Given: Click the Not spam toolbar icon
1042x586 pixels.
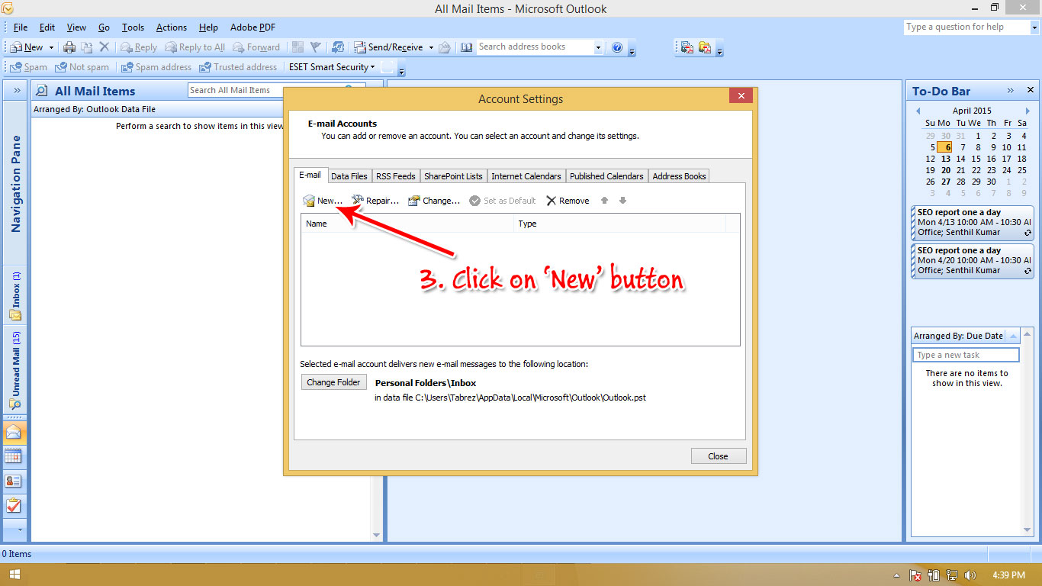Looking at the screenshot, I should pyautogui.click(x=82, y=66).
